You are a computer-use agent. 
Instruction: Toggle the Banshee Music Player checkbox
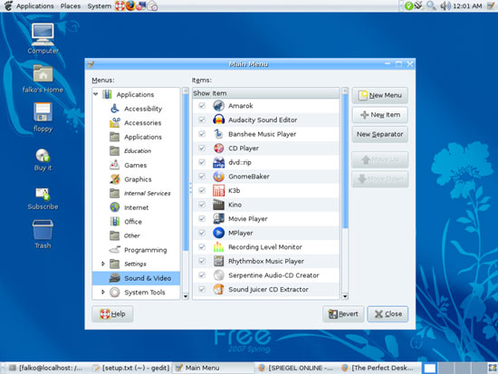point(202,134)
